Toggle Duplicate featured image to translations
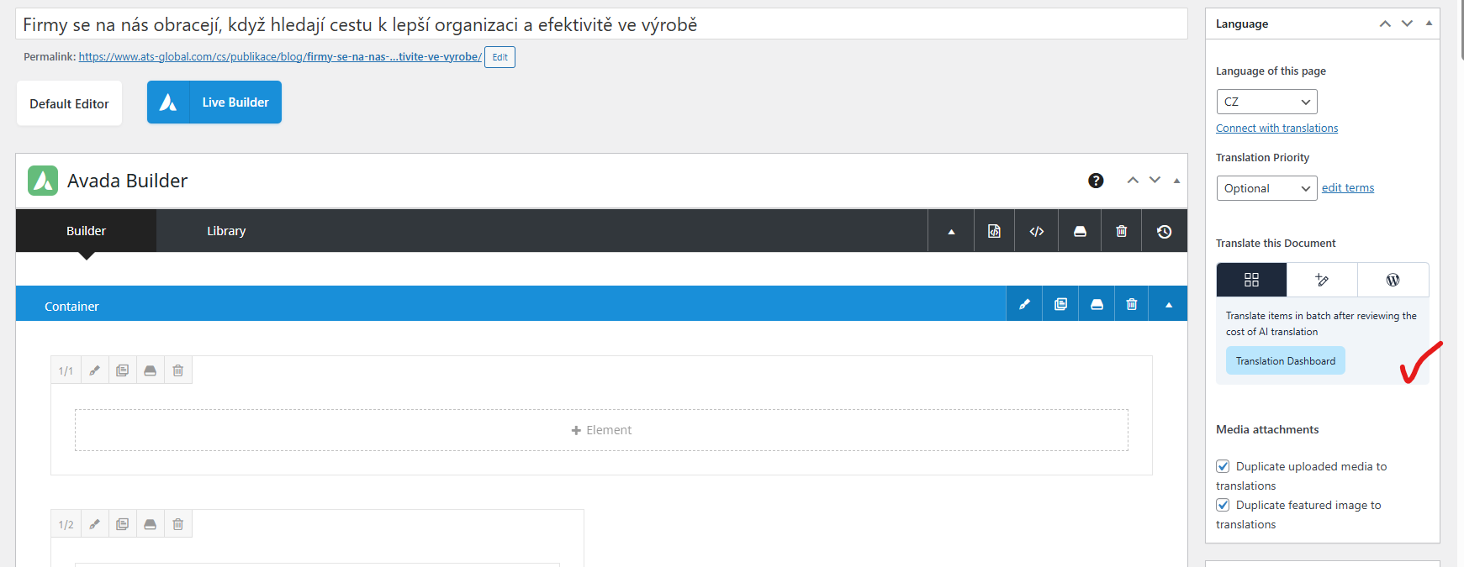The image size is (1464, 567). (1223, 505)
